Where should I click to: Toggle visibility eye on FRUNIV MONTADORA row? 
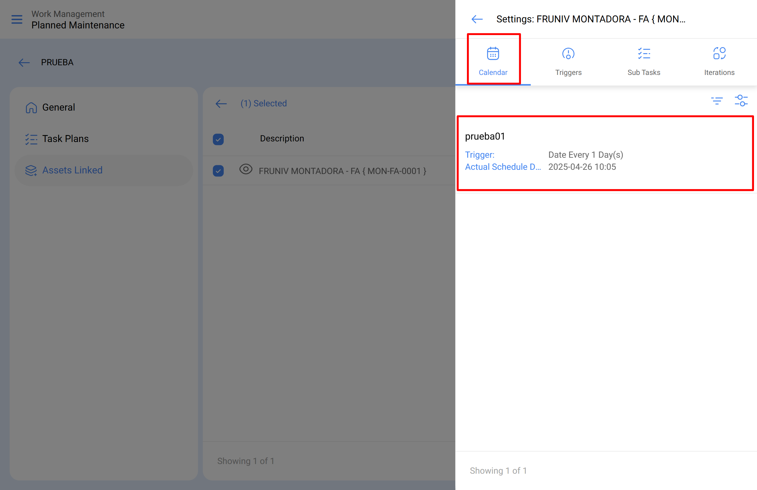[x=246, y=170]
